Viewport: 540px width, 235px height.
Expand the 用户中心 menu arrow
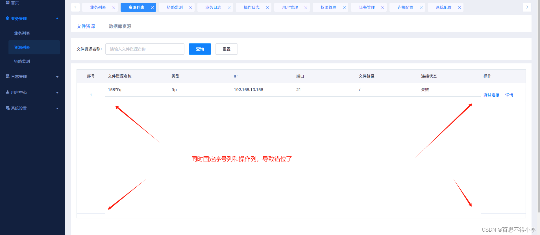click(x=57, y=92)
